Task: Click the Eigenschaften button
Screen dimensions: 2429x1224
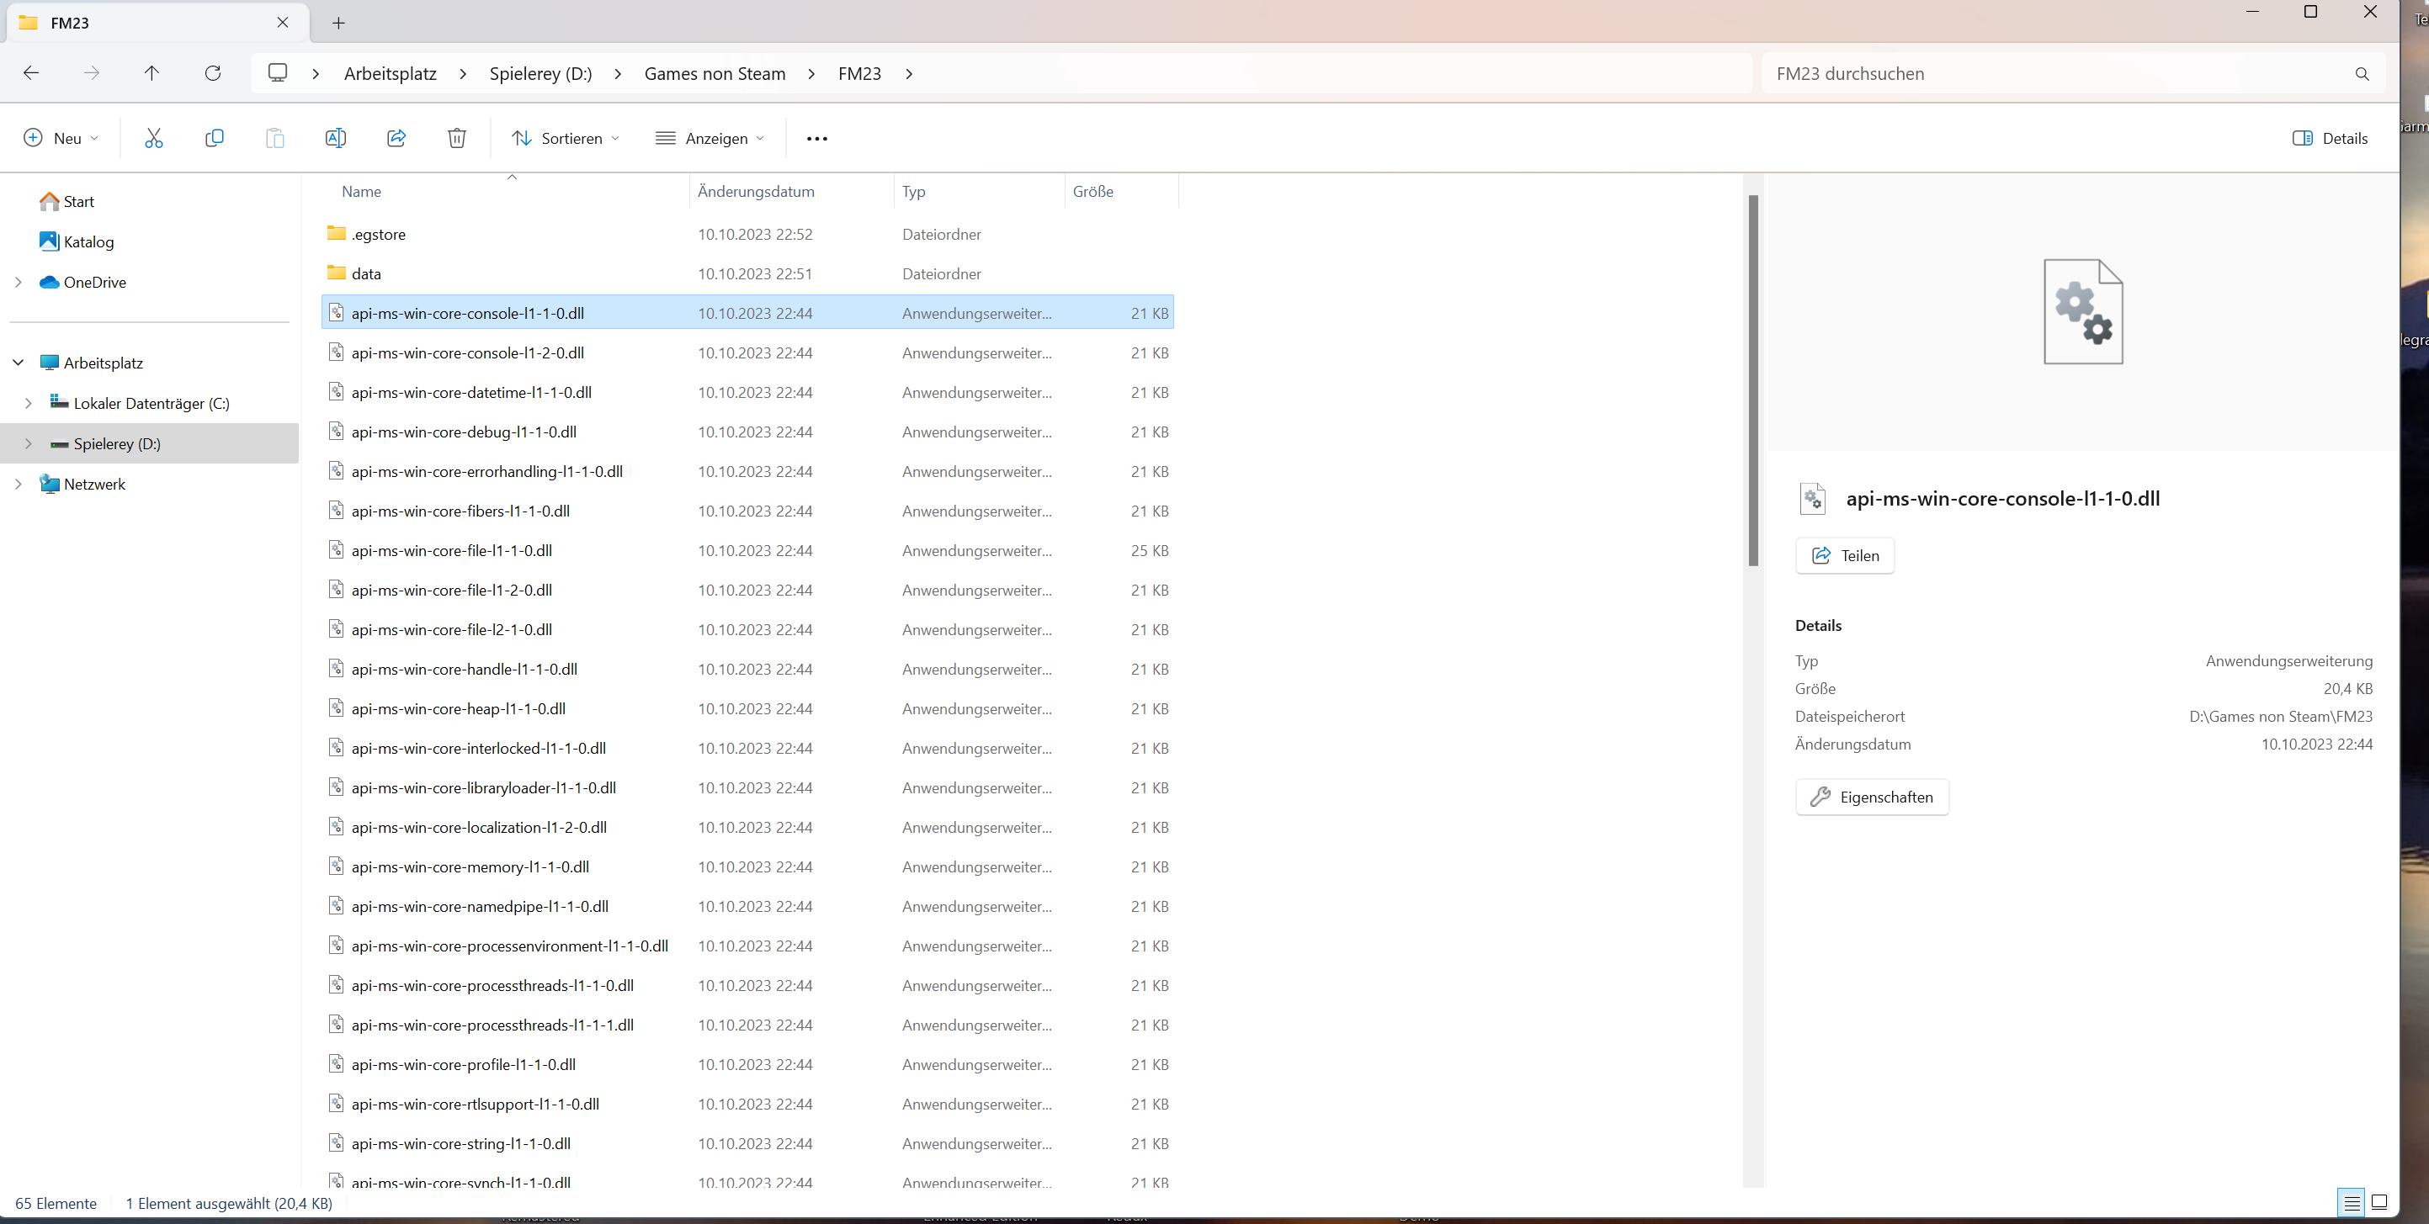Action: pos(1872,797)
